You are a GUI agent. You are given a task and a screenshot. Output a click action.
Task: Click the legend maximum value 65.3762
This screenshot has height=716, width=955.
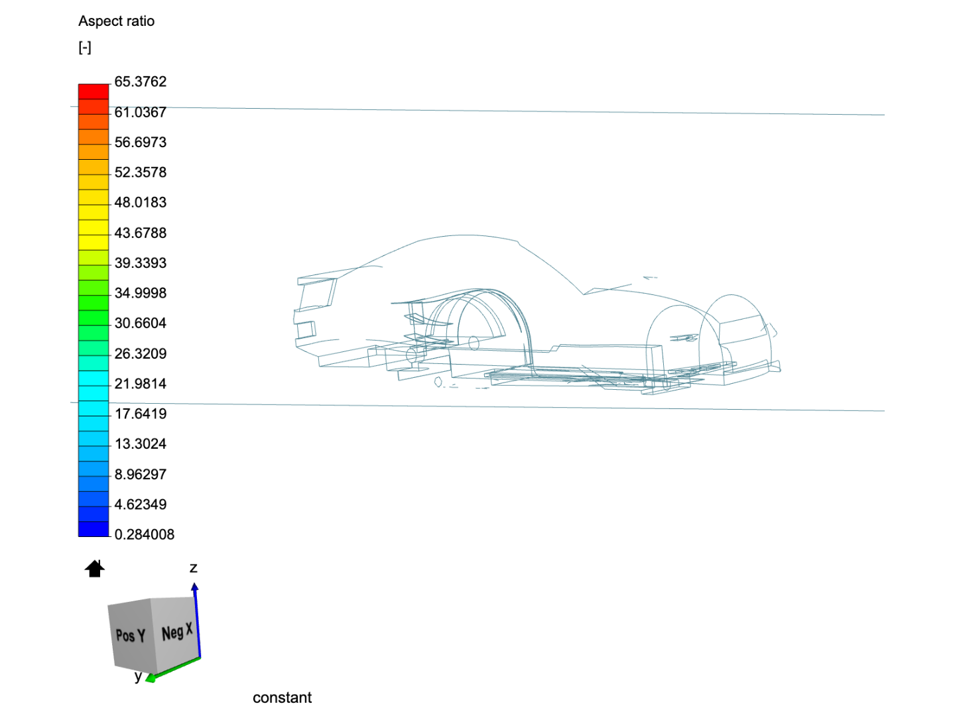(141, 82)
